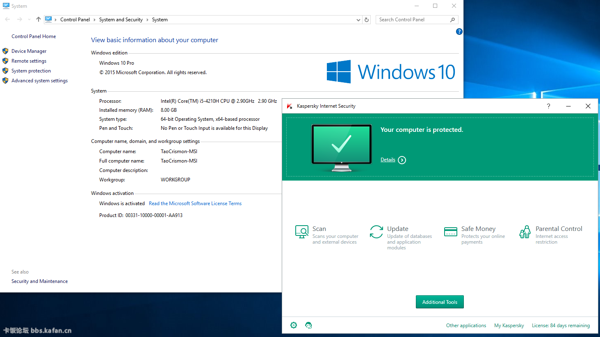Maximize the System window
Screen dimensions: 600x337
[x=435, y=6]
